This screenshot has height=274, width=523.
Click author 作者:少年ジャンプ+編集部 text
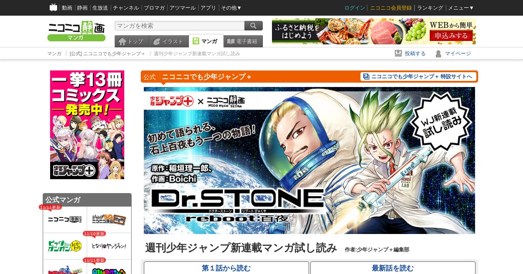coord(377,250)
